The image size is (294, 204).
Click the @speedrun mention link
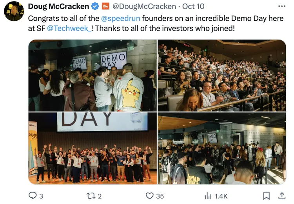coord(120,18)
